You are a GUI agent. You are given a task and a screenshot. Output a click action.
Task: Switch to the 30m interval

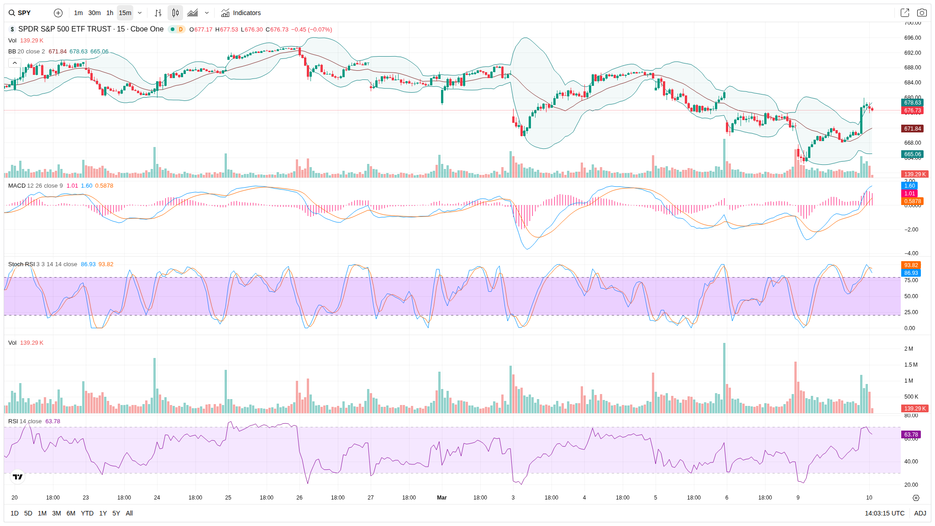click(95, 13)
